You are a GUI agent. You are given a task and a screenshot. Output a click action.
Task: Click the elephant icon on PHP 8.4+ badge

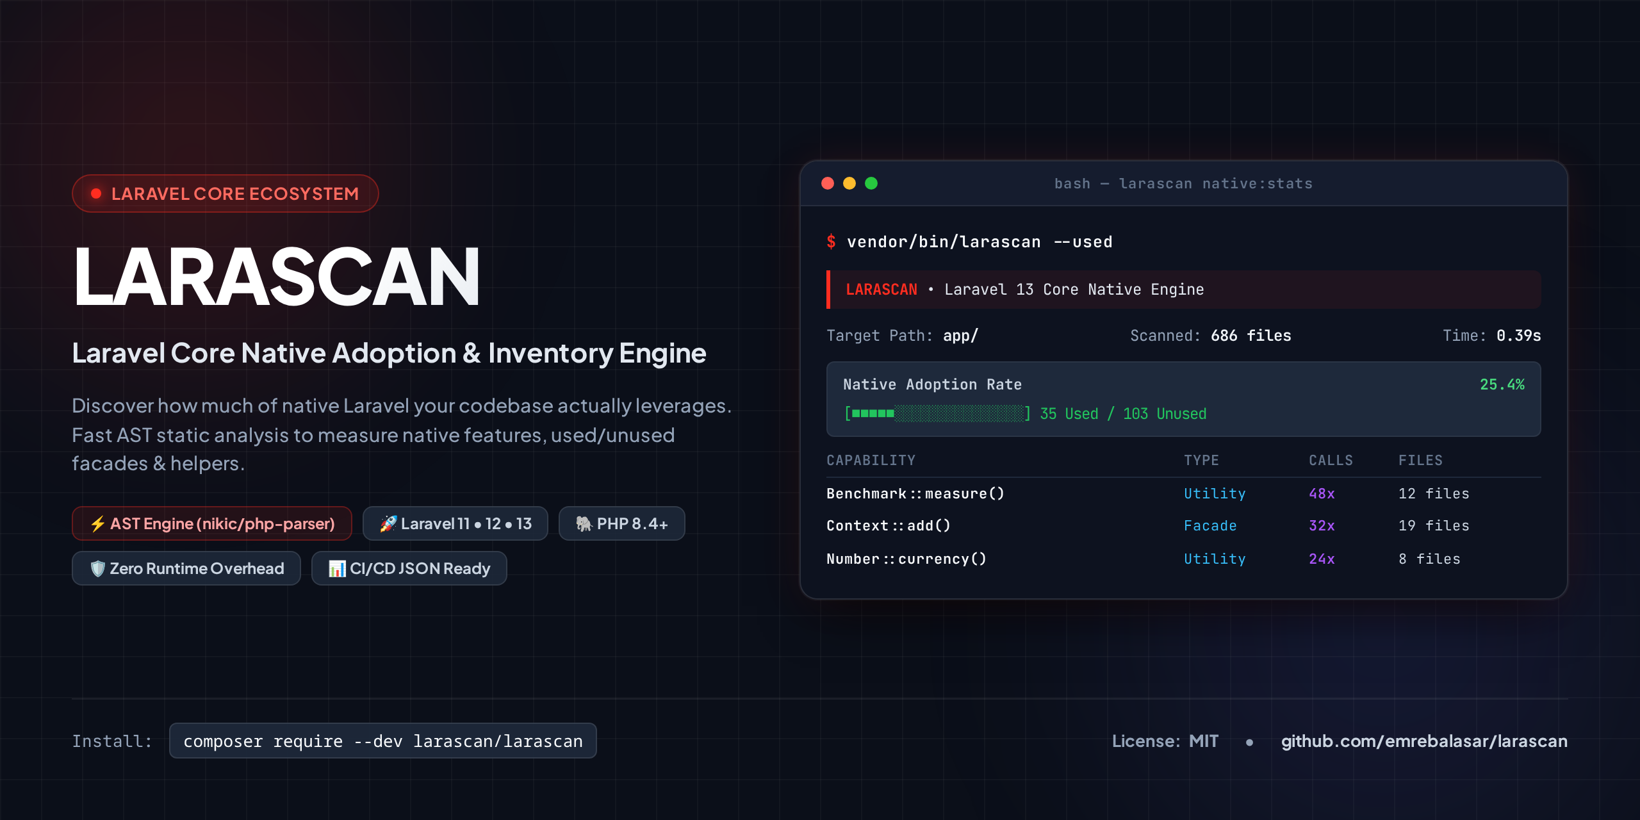click(584, 524)
